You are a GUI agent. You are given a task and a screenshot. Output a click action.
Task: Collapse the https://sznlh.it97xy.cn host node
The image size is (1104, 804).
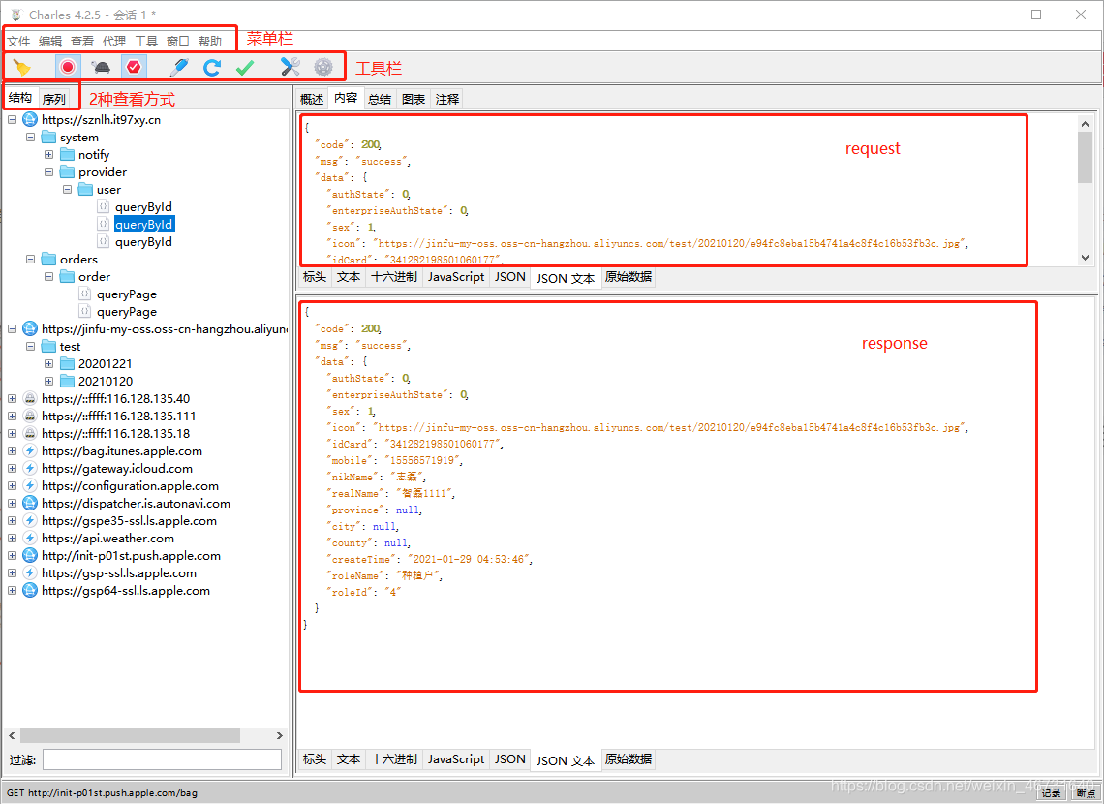[13, 120]
